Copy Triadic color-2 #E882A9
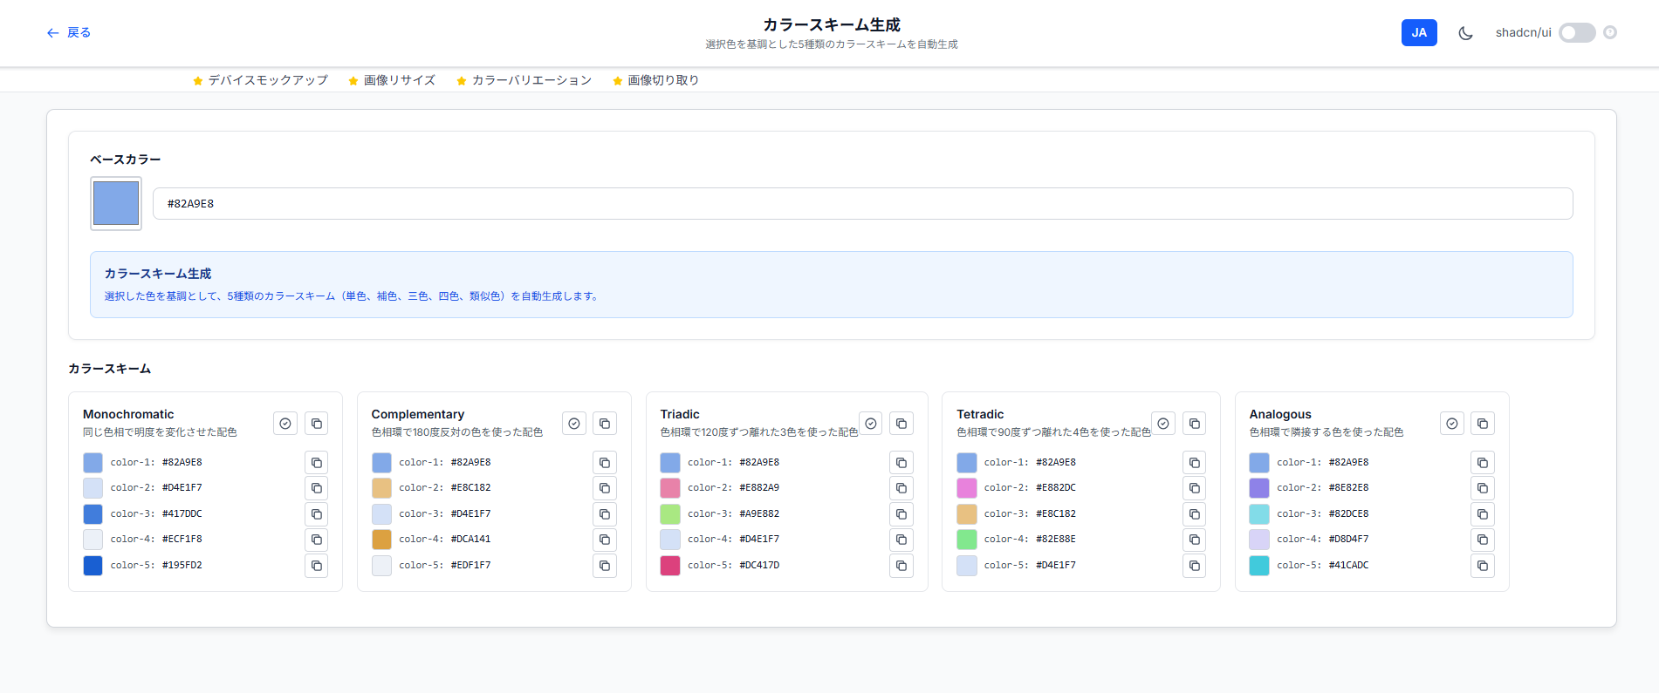 click(901, 488)
